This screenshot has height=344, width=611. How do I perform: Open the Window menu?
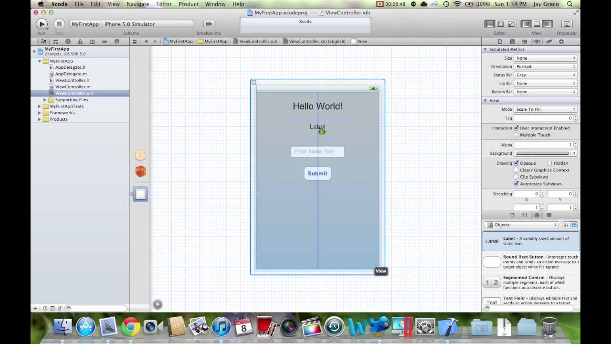(x=215, y=4)
